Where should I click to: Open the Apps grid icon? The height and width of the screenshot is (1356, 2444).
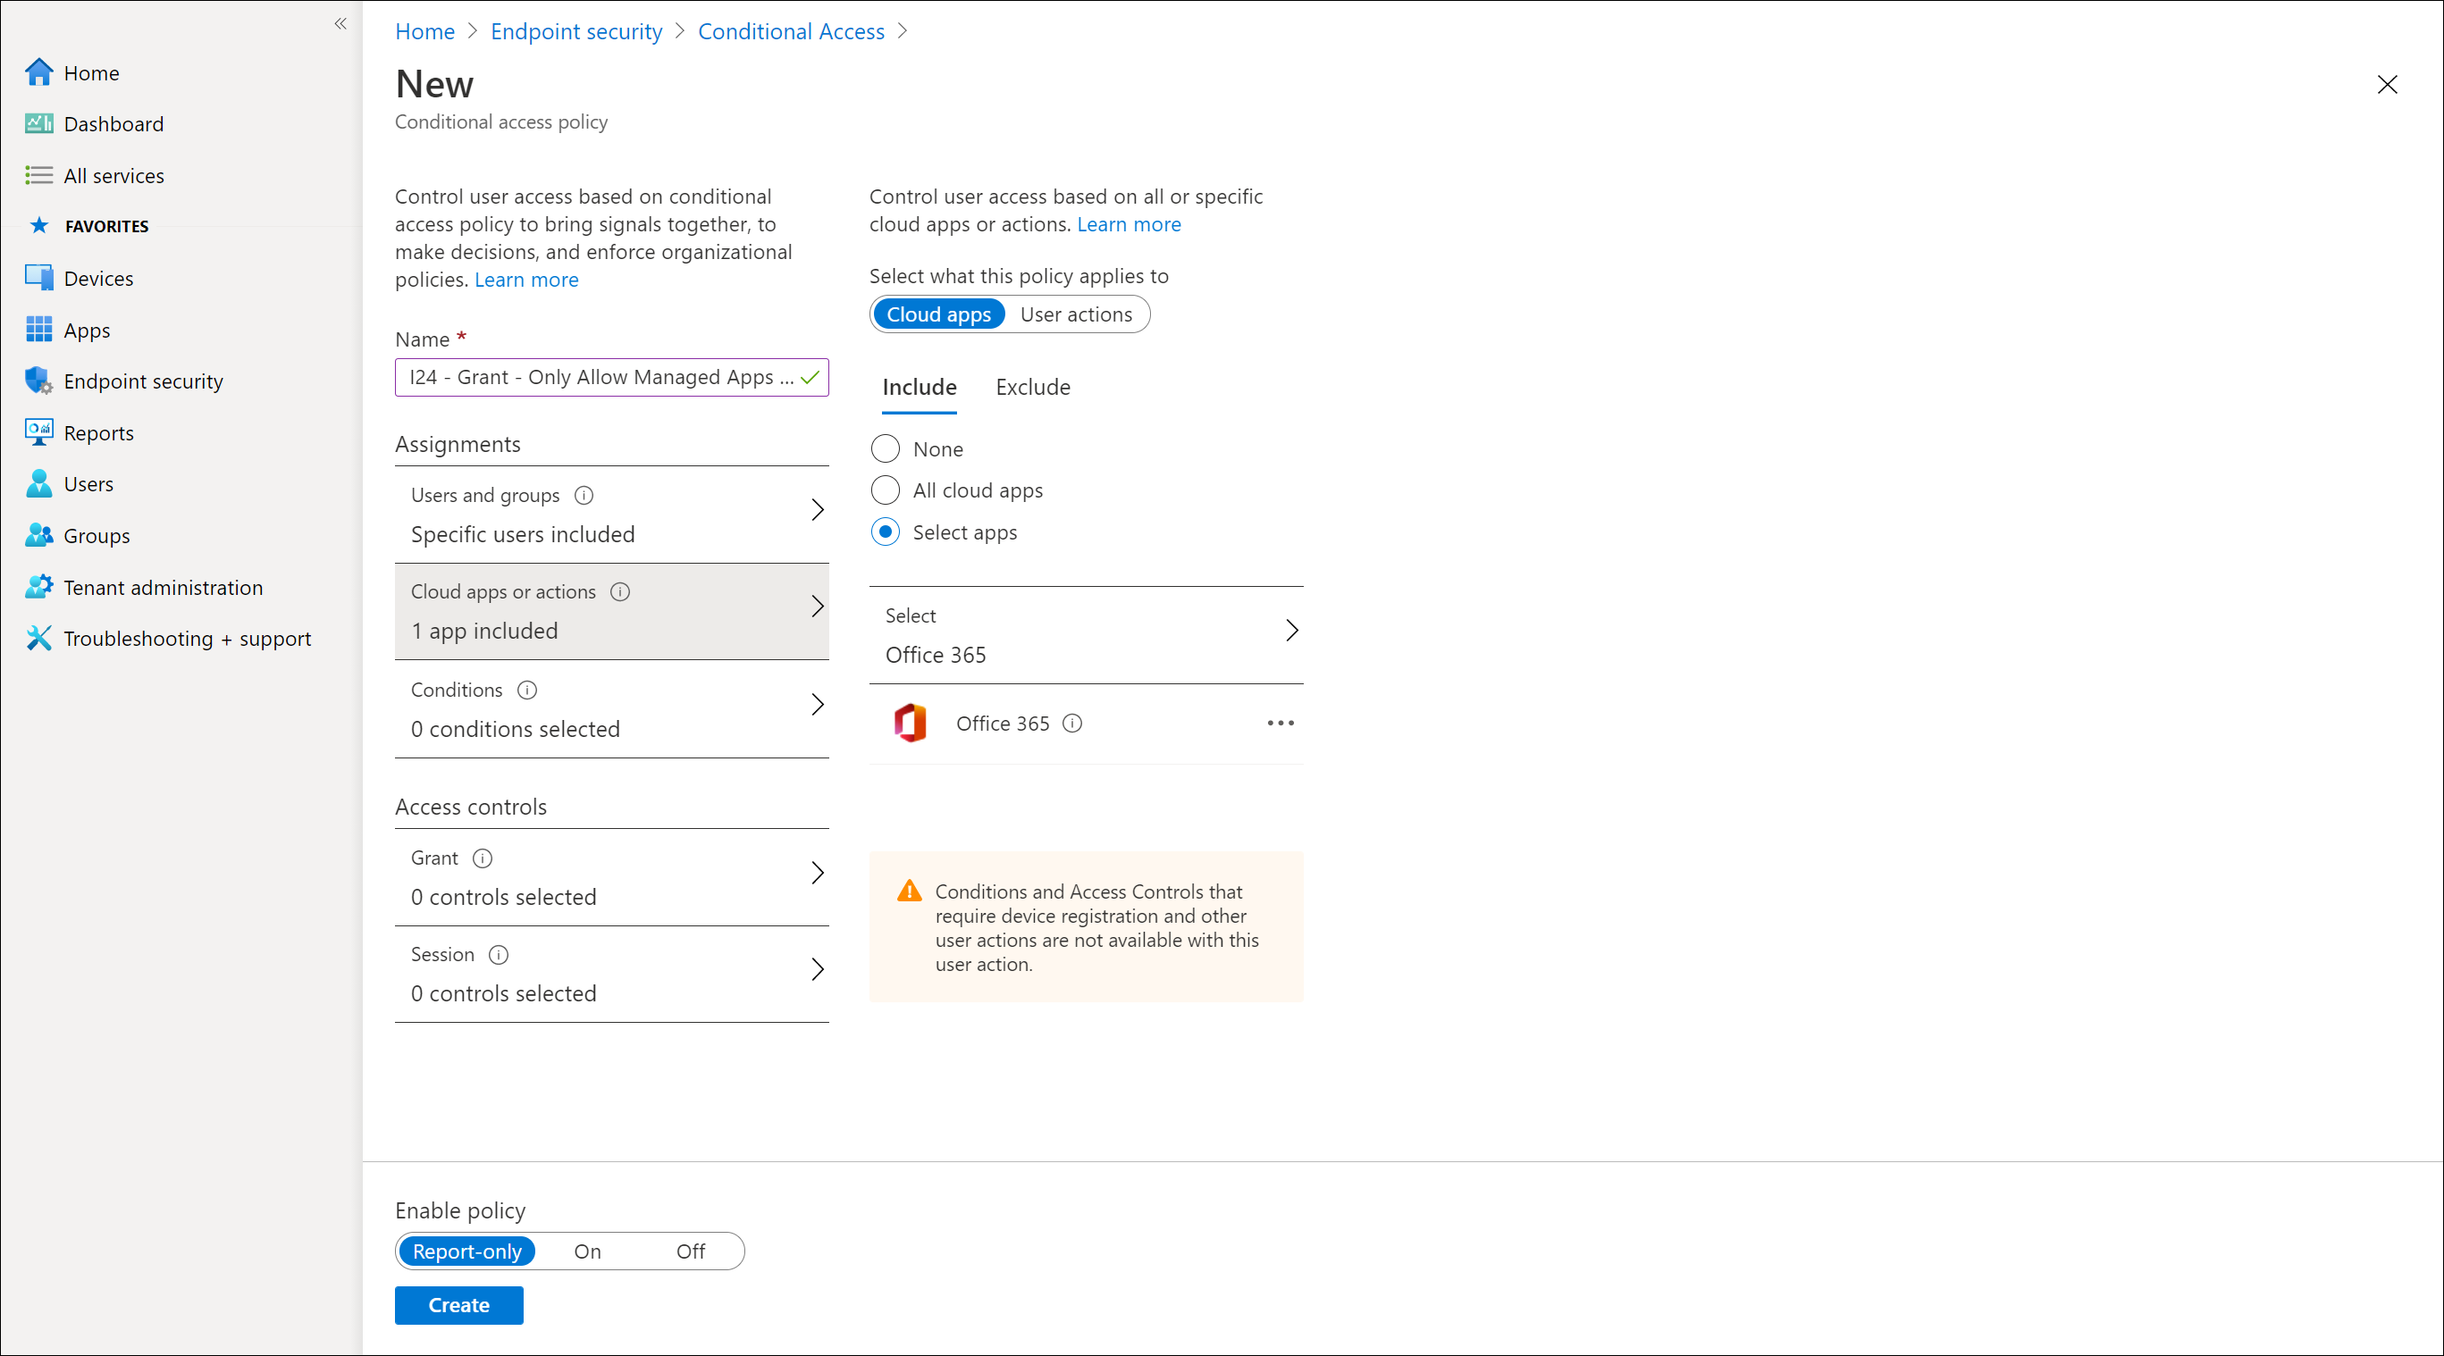pos(39,330)
